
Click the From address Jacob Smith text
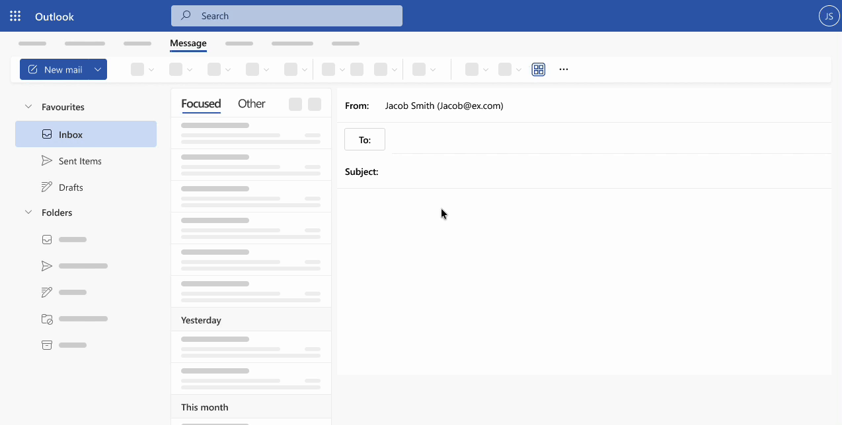point(444,106)
